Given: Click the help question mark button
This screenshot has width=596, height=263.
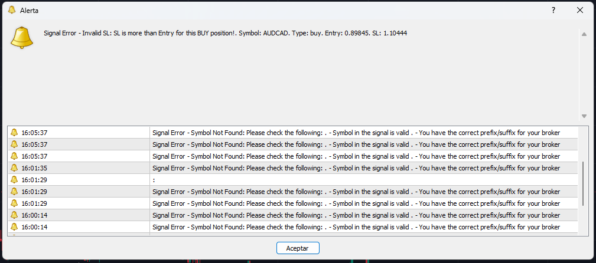Looking at the screenshot, I should tap(553, 10).
